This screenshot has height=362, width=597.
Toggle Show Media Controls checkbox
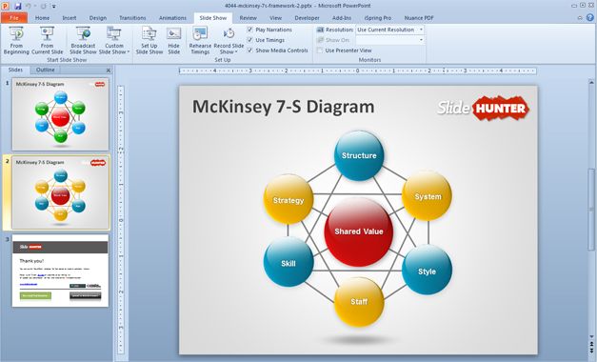coord(250,50)
